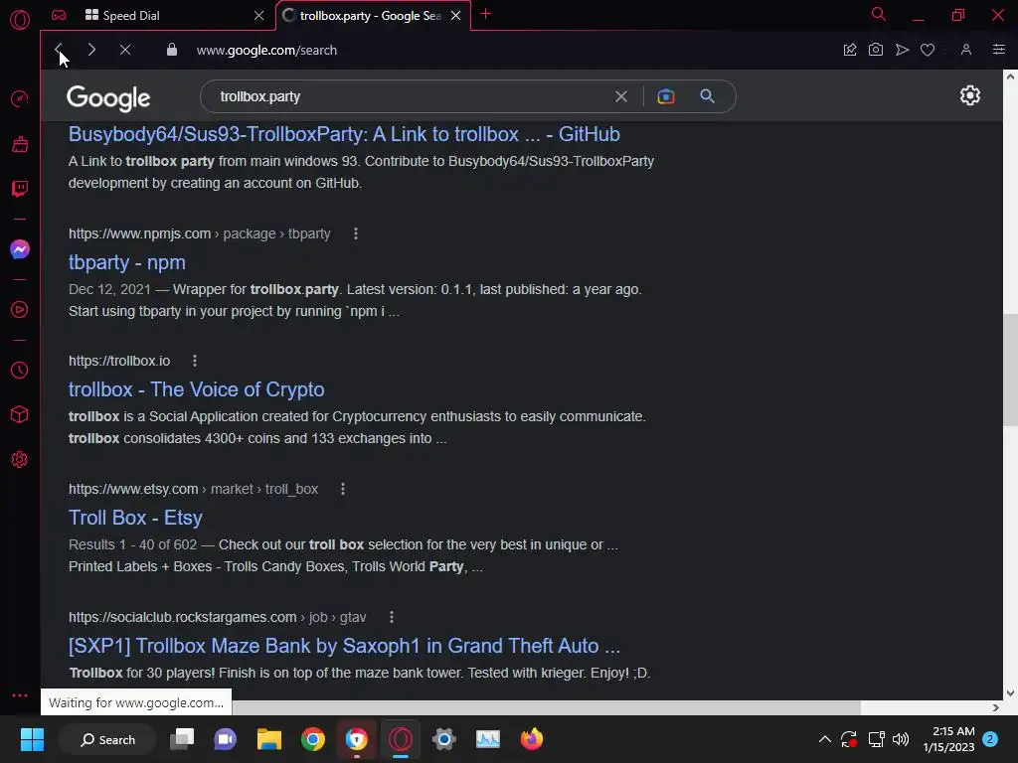Image resolution: width=1018 pixels, height=763 pixels.
Task: Open Task View on the taskbar
Action: 182,739
